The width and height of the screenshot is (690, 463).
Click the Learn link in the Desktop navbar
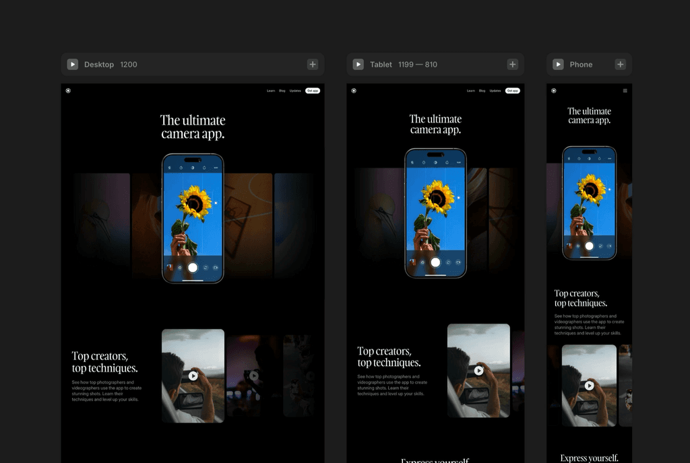[x=271, y=91]
